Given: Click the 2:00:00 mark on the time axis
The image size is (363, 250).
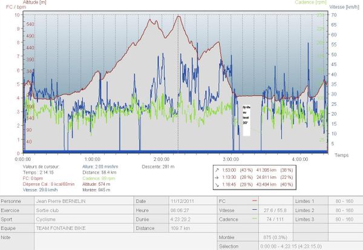Looking at the screenshot, I should pyautogui.click(x=160, y=158).
